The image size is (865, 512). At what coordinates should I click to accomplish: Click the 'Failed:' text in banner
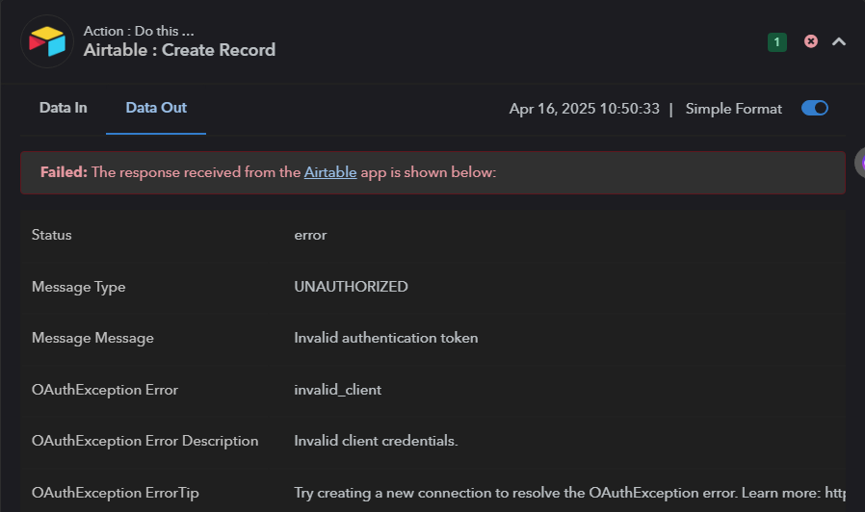[64, 172]
